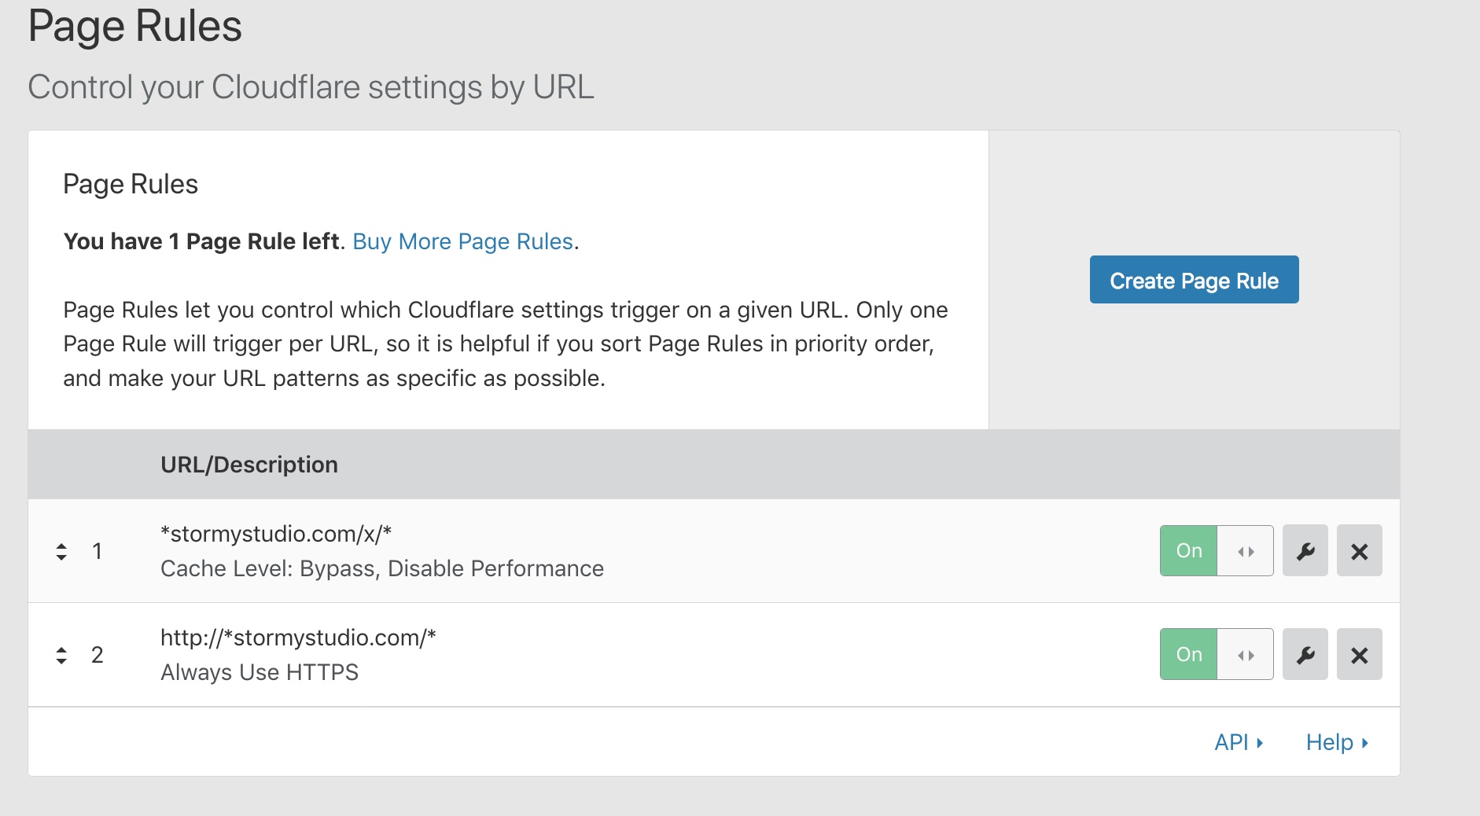
Task: Click the Cache Level Bypass description text
Action: tap(382, 568)
